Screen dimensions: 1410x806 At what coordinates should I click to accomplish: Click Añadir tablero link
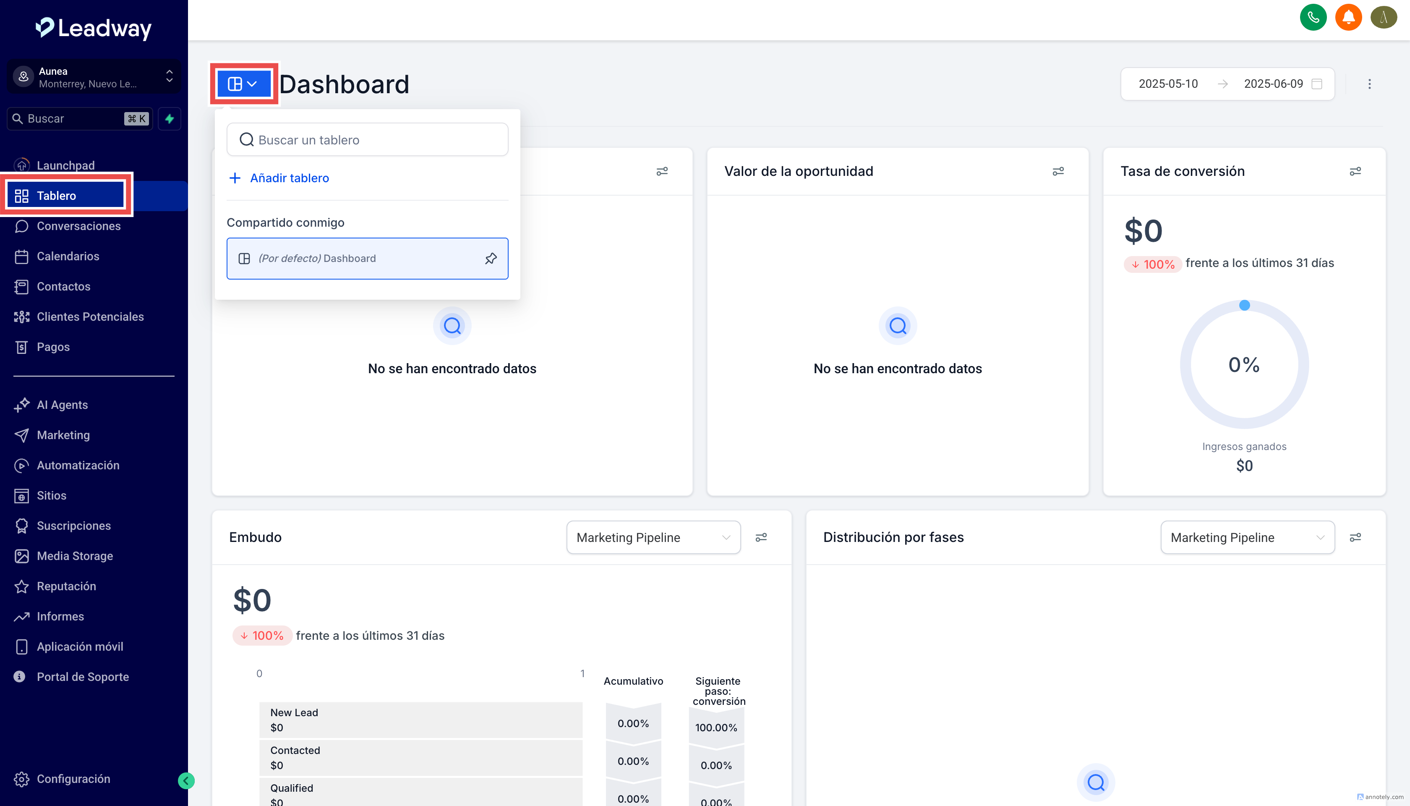(289, 178)
